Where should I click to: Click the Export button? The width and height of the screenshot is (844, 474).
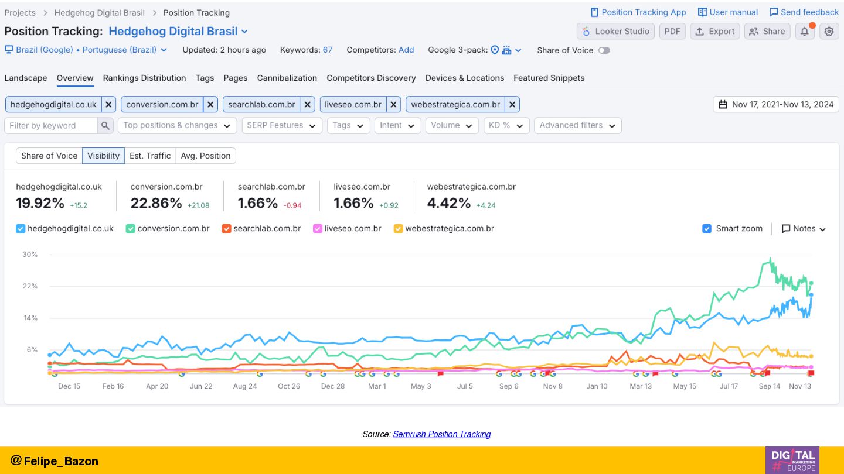click(x=714, y=32)
